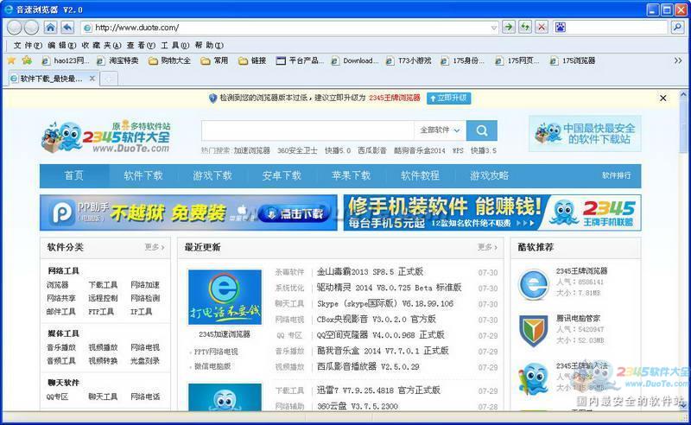Click the magnifier search button on webpage
This screenshot has width=691, height=425.
pos(481,130)
